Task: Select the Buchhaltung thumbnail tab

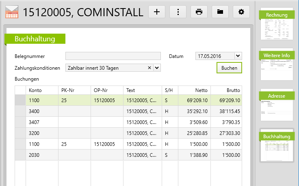Action: tap(277, 137)
